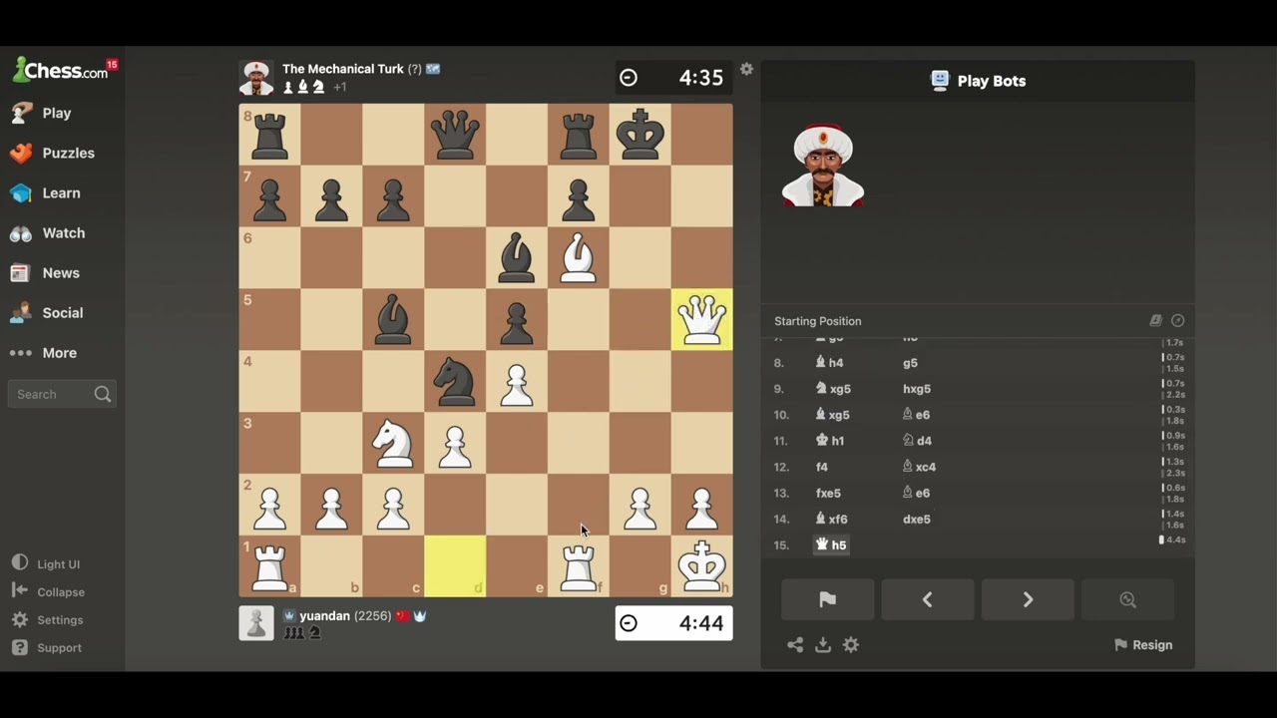Resign the game
The image size is (1277, 718).
pyautogui.click(x=1143, y=645)
